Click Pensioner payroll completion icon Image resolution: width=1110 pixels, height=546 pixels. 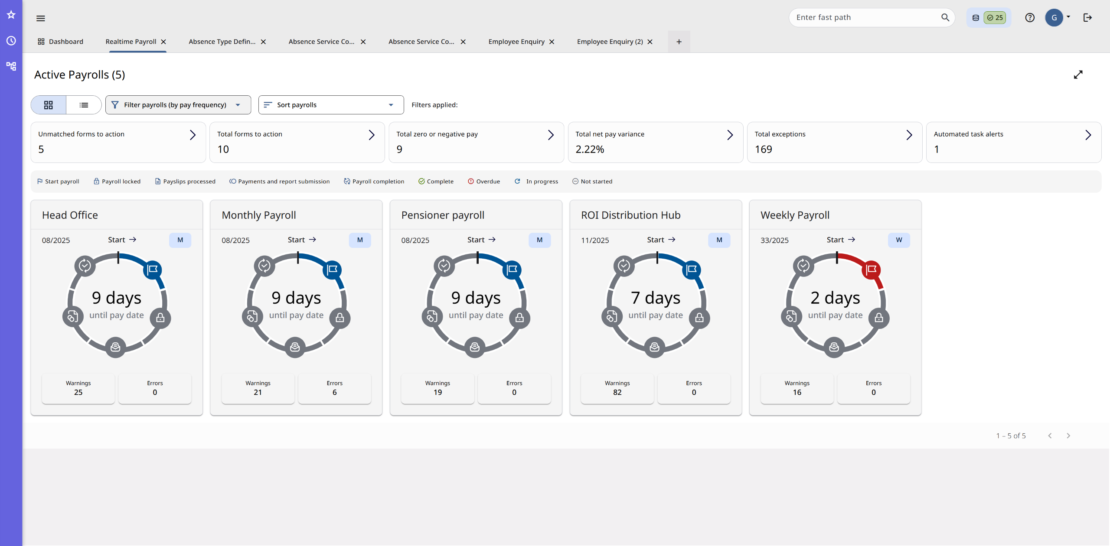(x=444, y=265)
